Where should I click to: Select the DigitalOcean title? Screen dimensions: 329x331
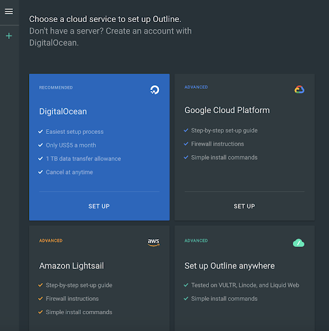[x=63, y=112]
